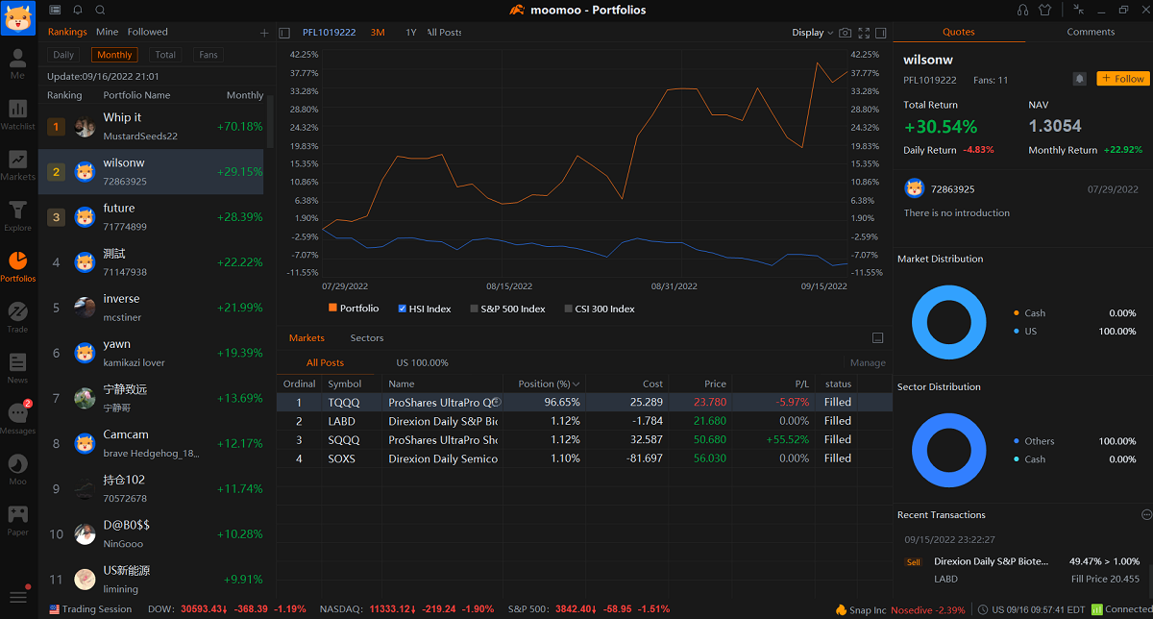
Task: Open the Moo community section
Action: (17, 468)
